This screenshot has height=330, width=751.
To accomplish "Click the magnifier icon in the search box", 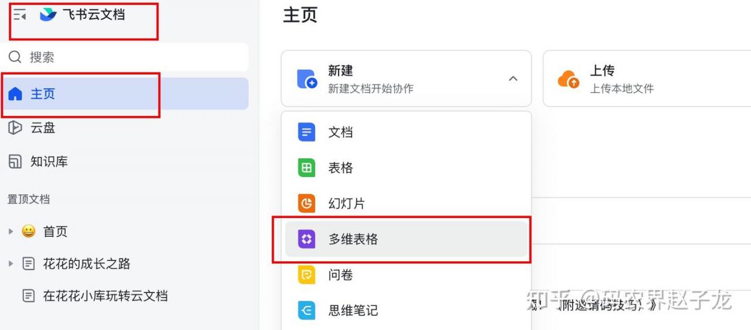I will click(15, 57).
